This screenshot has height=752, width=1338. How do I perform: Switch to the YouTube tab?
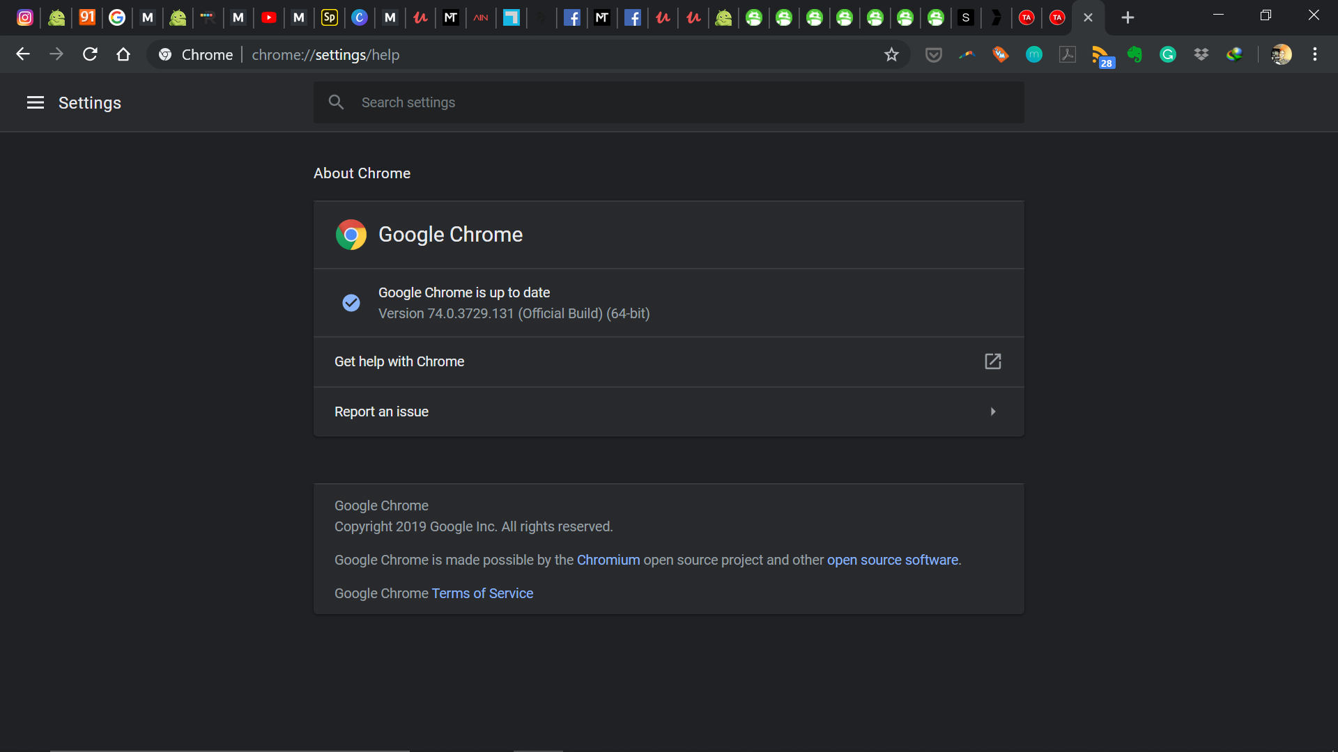[269, 17]
